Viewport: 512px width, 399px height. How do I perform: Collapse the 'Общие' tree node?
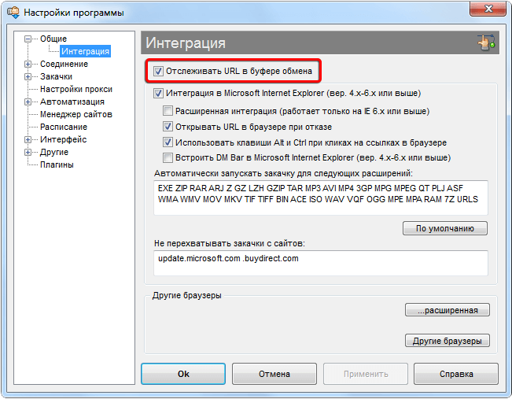coord(28,39)
